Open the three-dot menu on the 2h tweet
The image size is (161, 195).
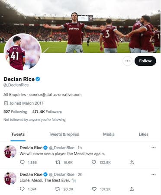pyautogui.click(x=154, y=175)
